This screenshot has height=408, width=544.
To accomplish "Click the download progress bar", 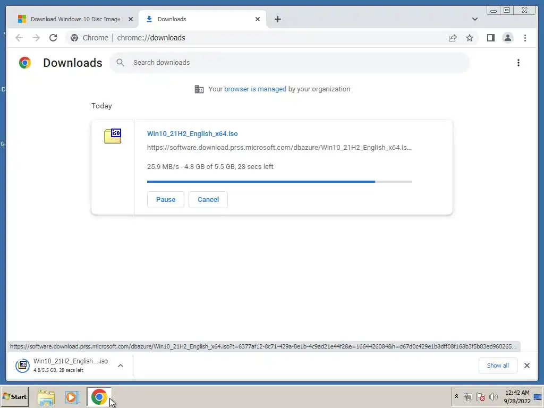I will 279,182.
